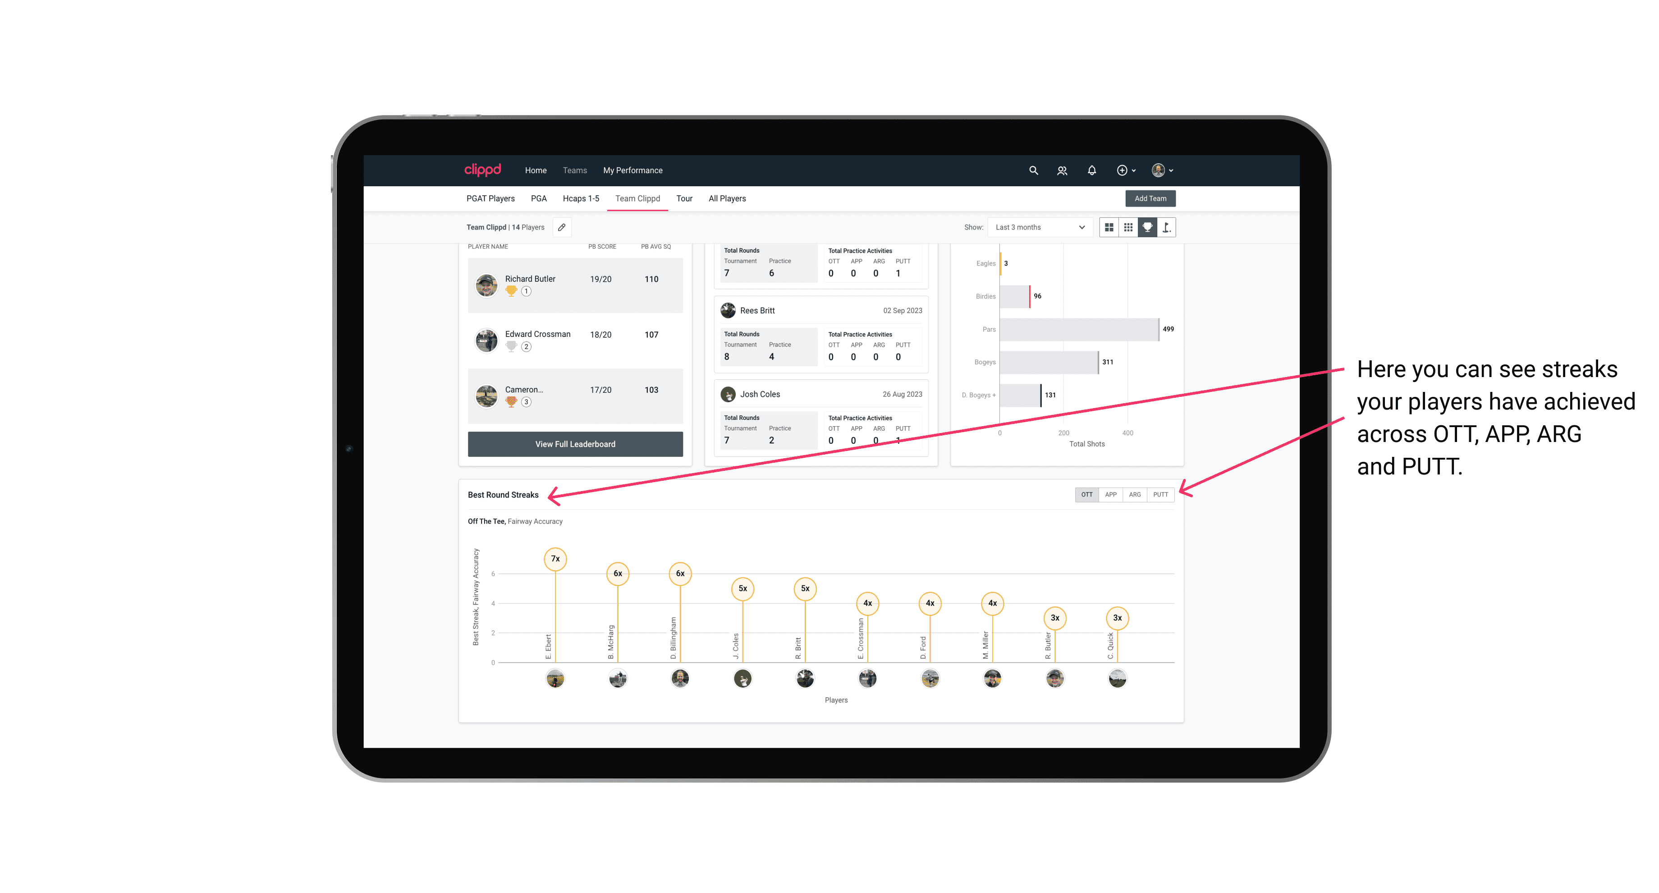Click the My Performance menu item
The image size is (1659, 893).
pos(634,170)
